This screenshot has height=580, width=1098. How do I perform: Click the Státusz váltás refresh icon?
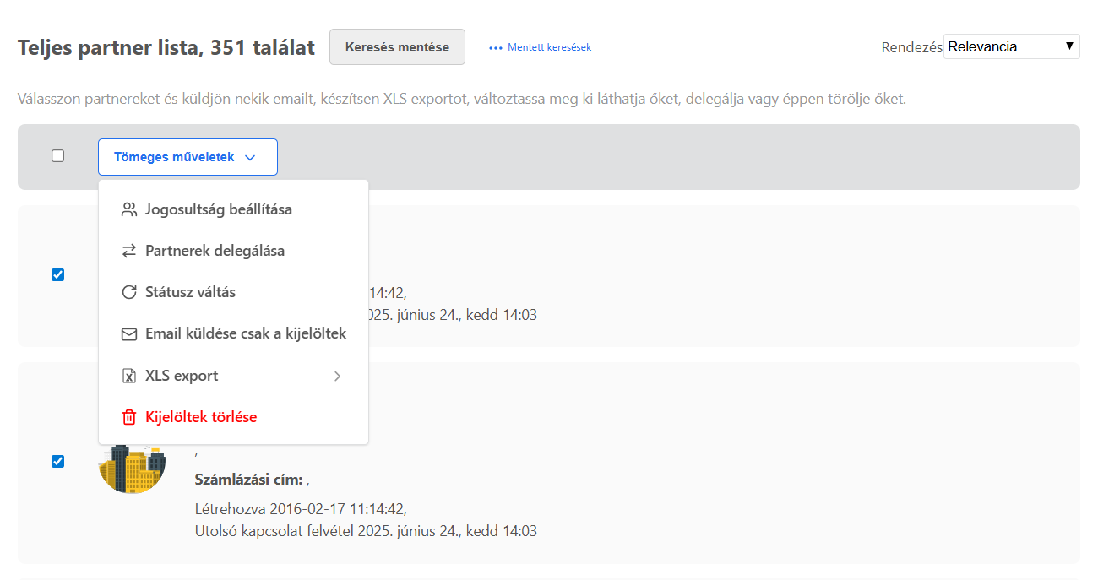coord(129,291)
